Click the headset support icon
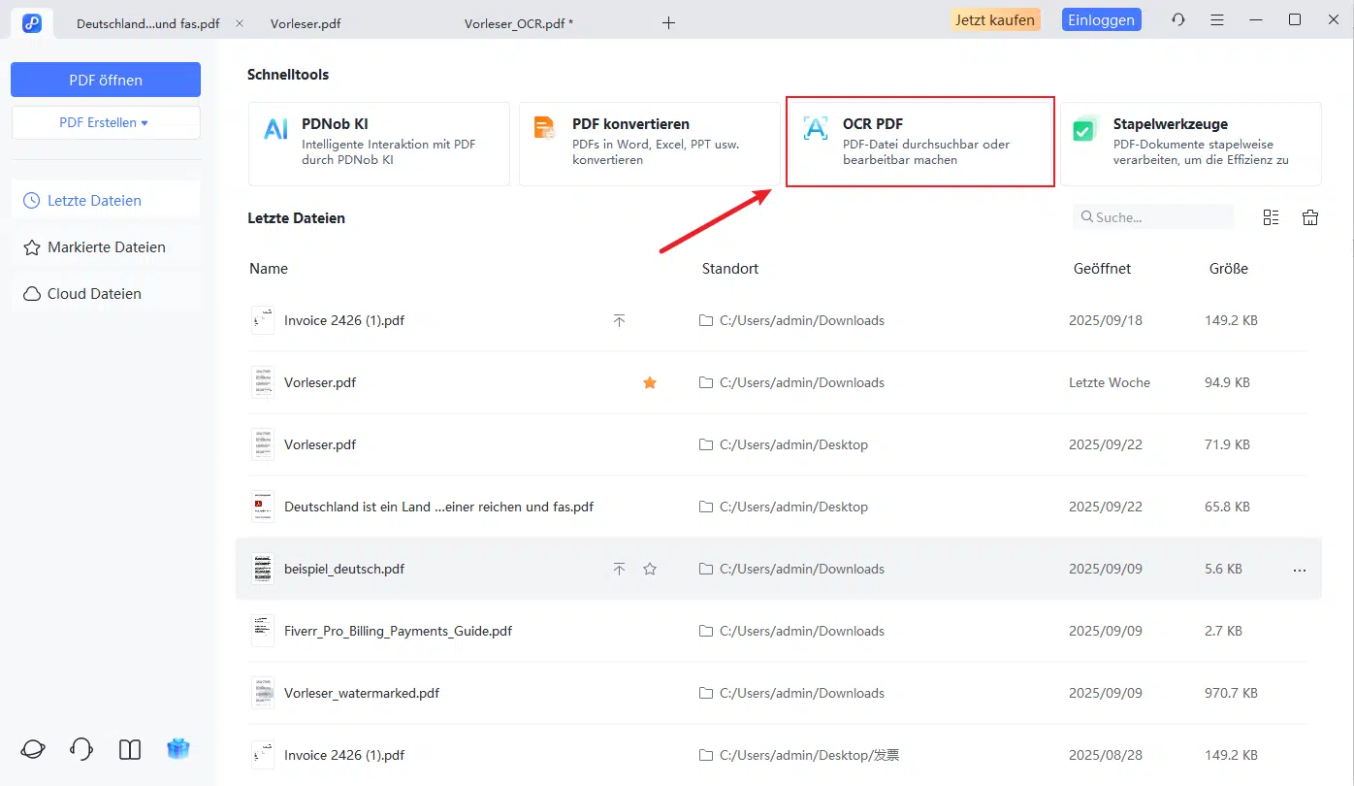The width and height of the screenshot is (1354, 786). (x=81, y=748)
